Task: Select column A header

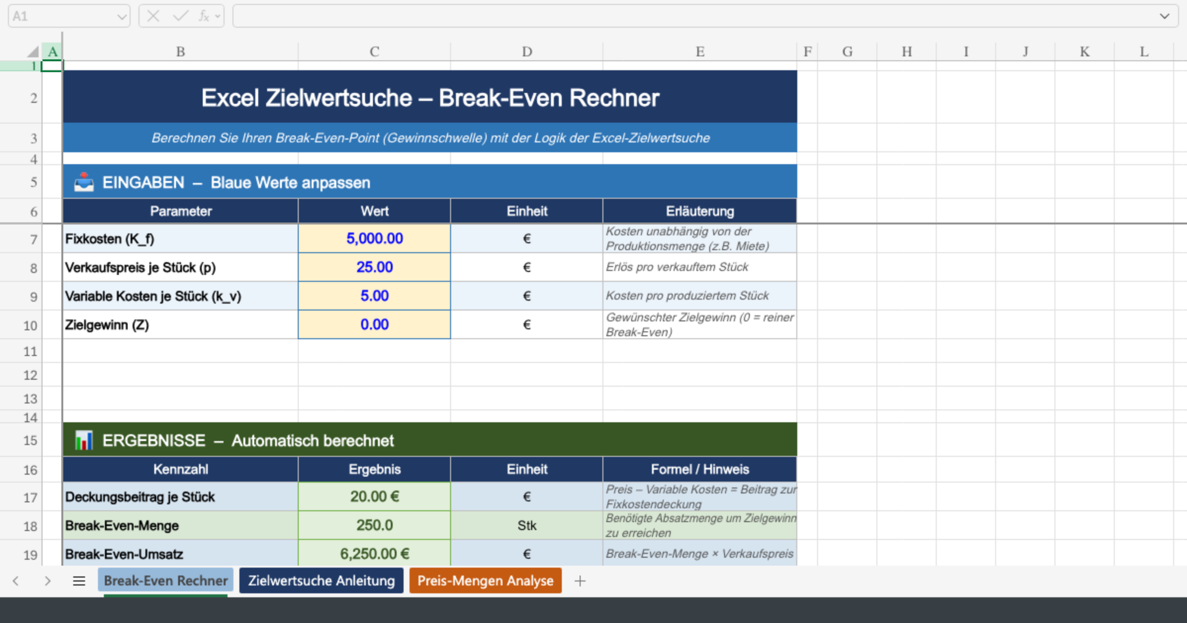Action: pyautogui.click(x=52, y=51)
